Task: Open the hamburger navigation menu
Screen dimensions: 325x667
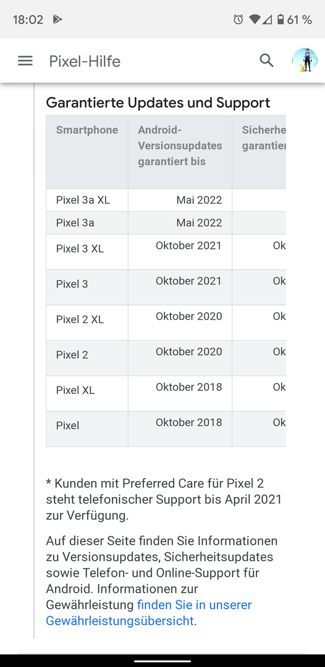Action: [x=25, y=61]
